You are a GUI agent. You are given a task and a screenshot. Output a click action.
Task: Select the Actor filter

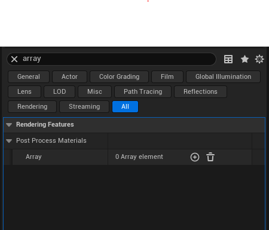click(69, 76)
